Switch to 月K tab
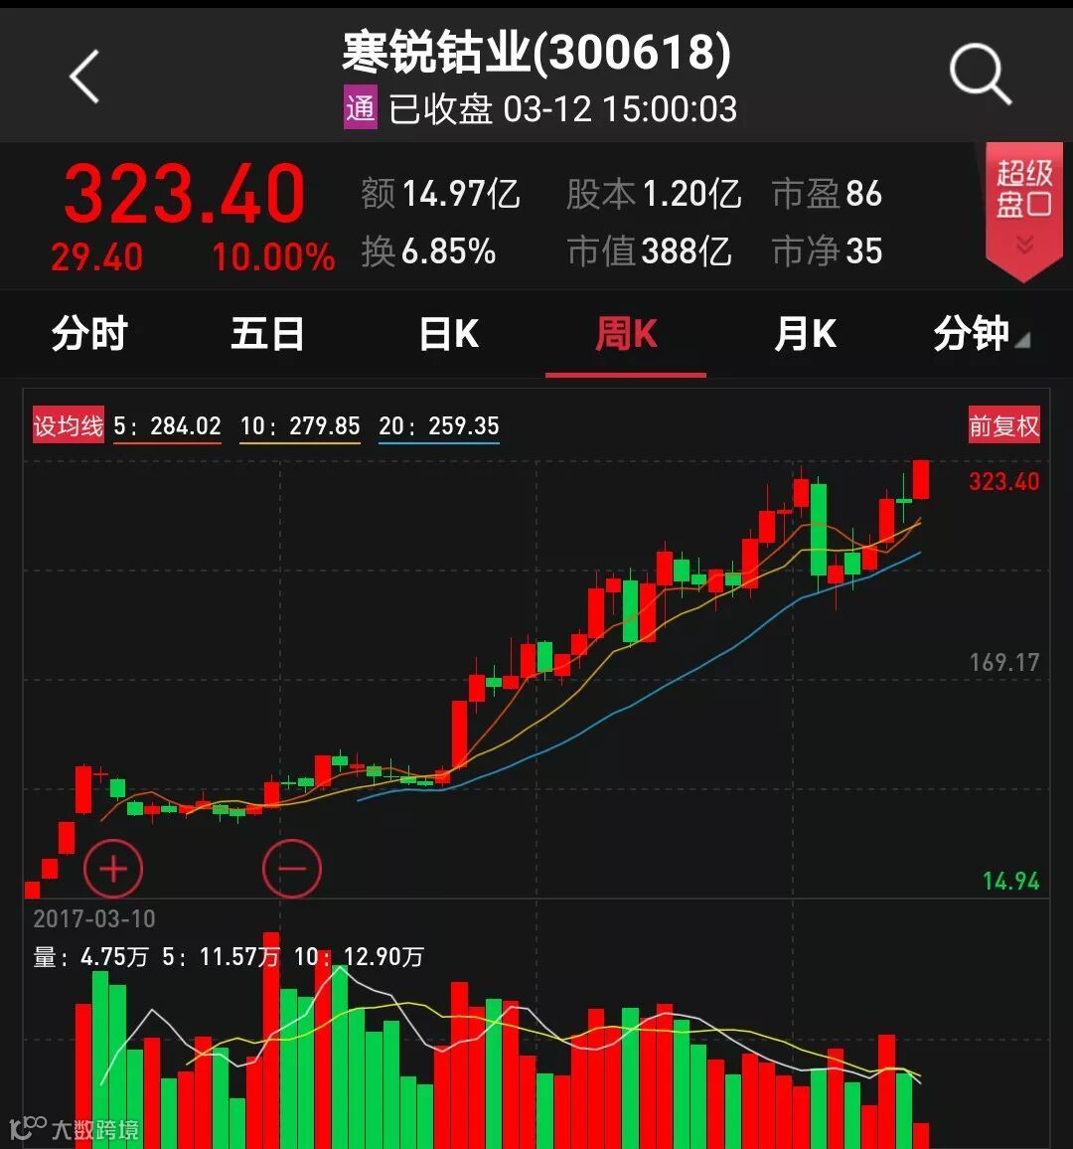The image size is (1073, 1149). (805, 334)
